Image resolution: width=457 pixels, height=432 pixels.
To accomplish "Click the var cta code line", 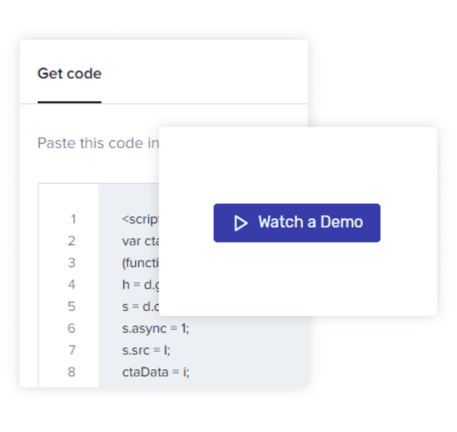I will click(141, 241).
